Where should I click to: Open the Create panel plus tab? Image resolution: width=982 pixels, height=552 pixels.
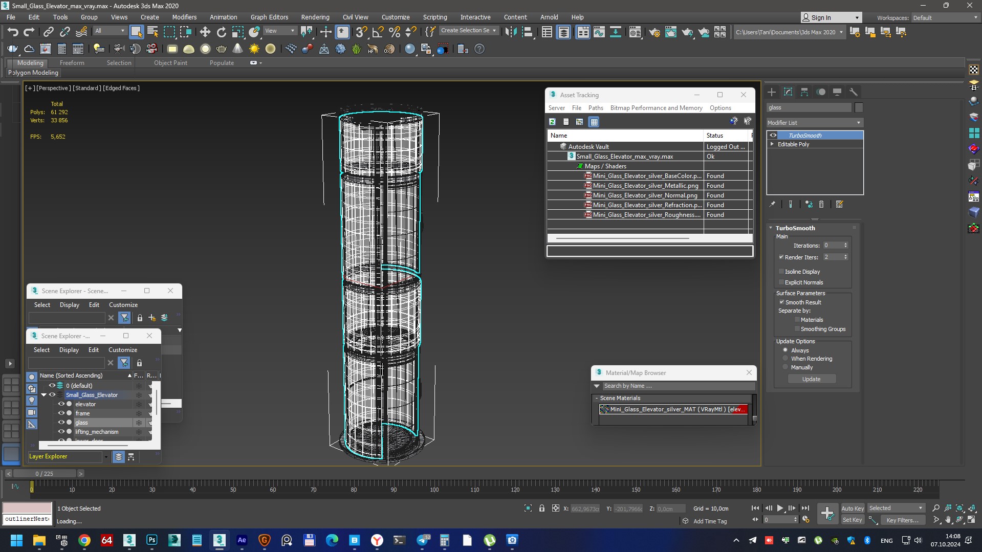point(772,92)
